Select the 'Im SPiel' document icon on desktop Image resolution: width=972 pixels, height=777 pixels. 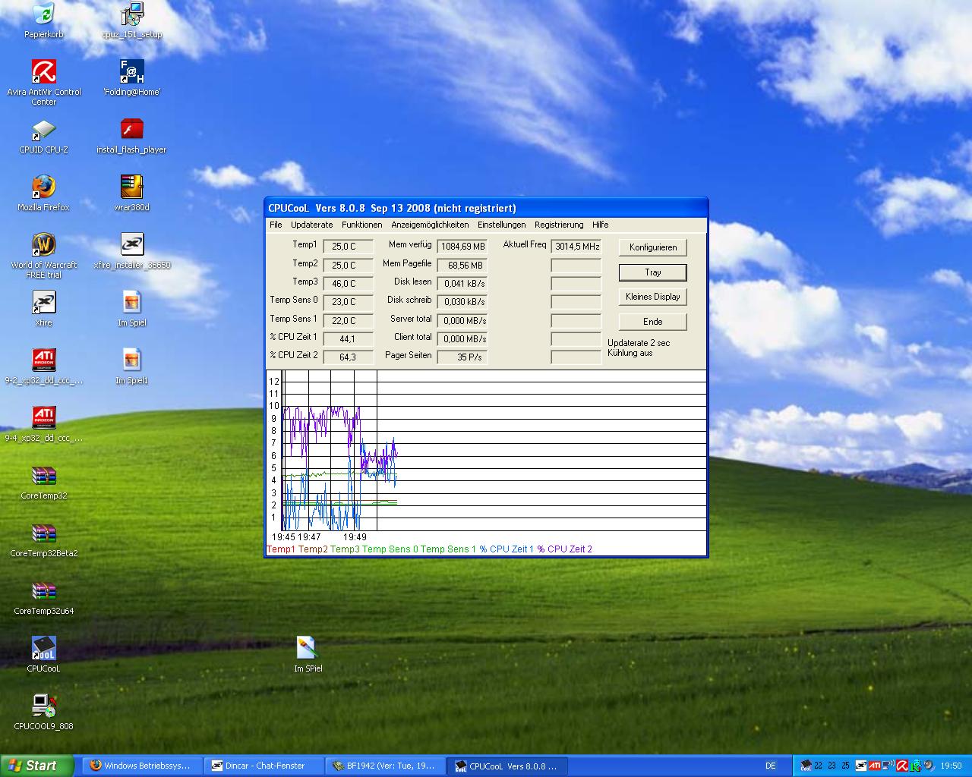[x=308, y=655]
